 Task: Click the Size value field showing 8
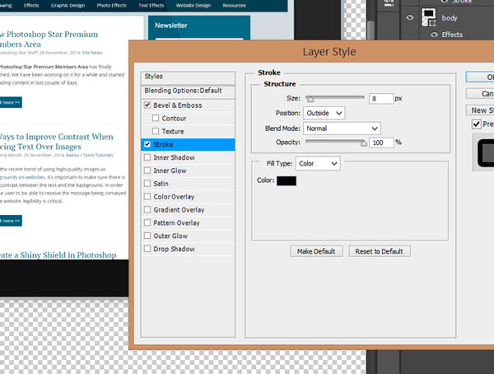(x=381, y=99)
